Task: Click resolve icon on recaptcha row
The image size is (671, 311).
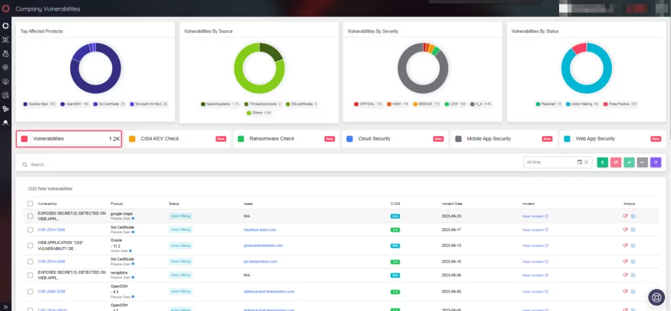Action: pyautogui.click(x=634, y=276)
